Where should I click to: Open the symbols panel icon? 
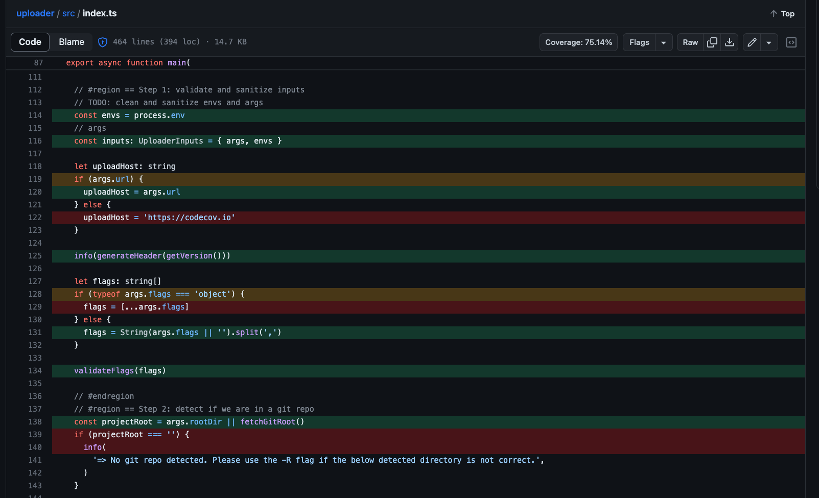(791, 42)
